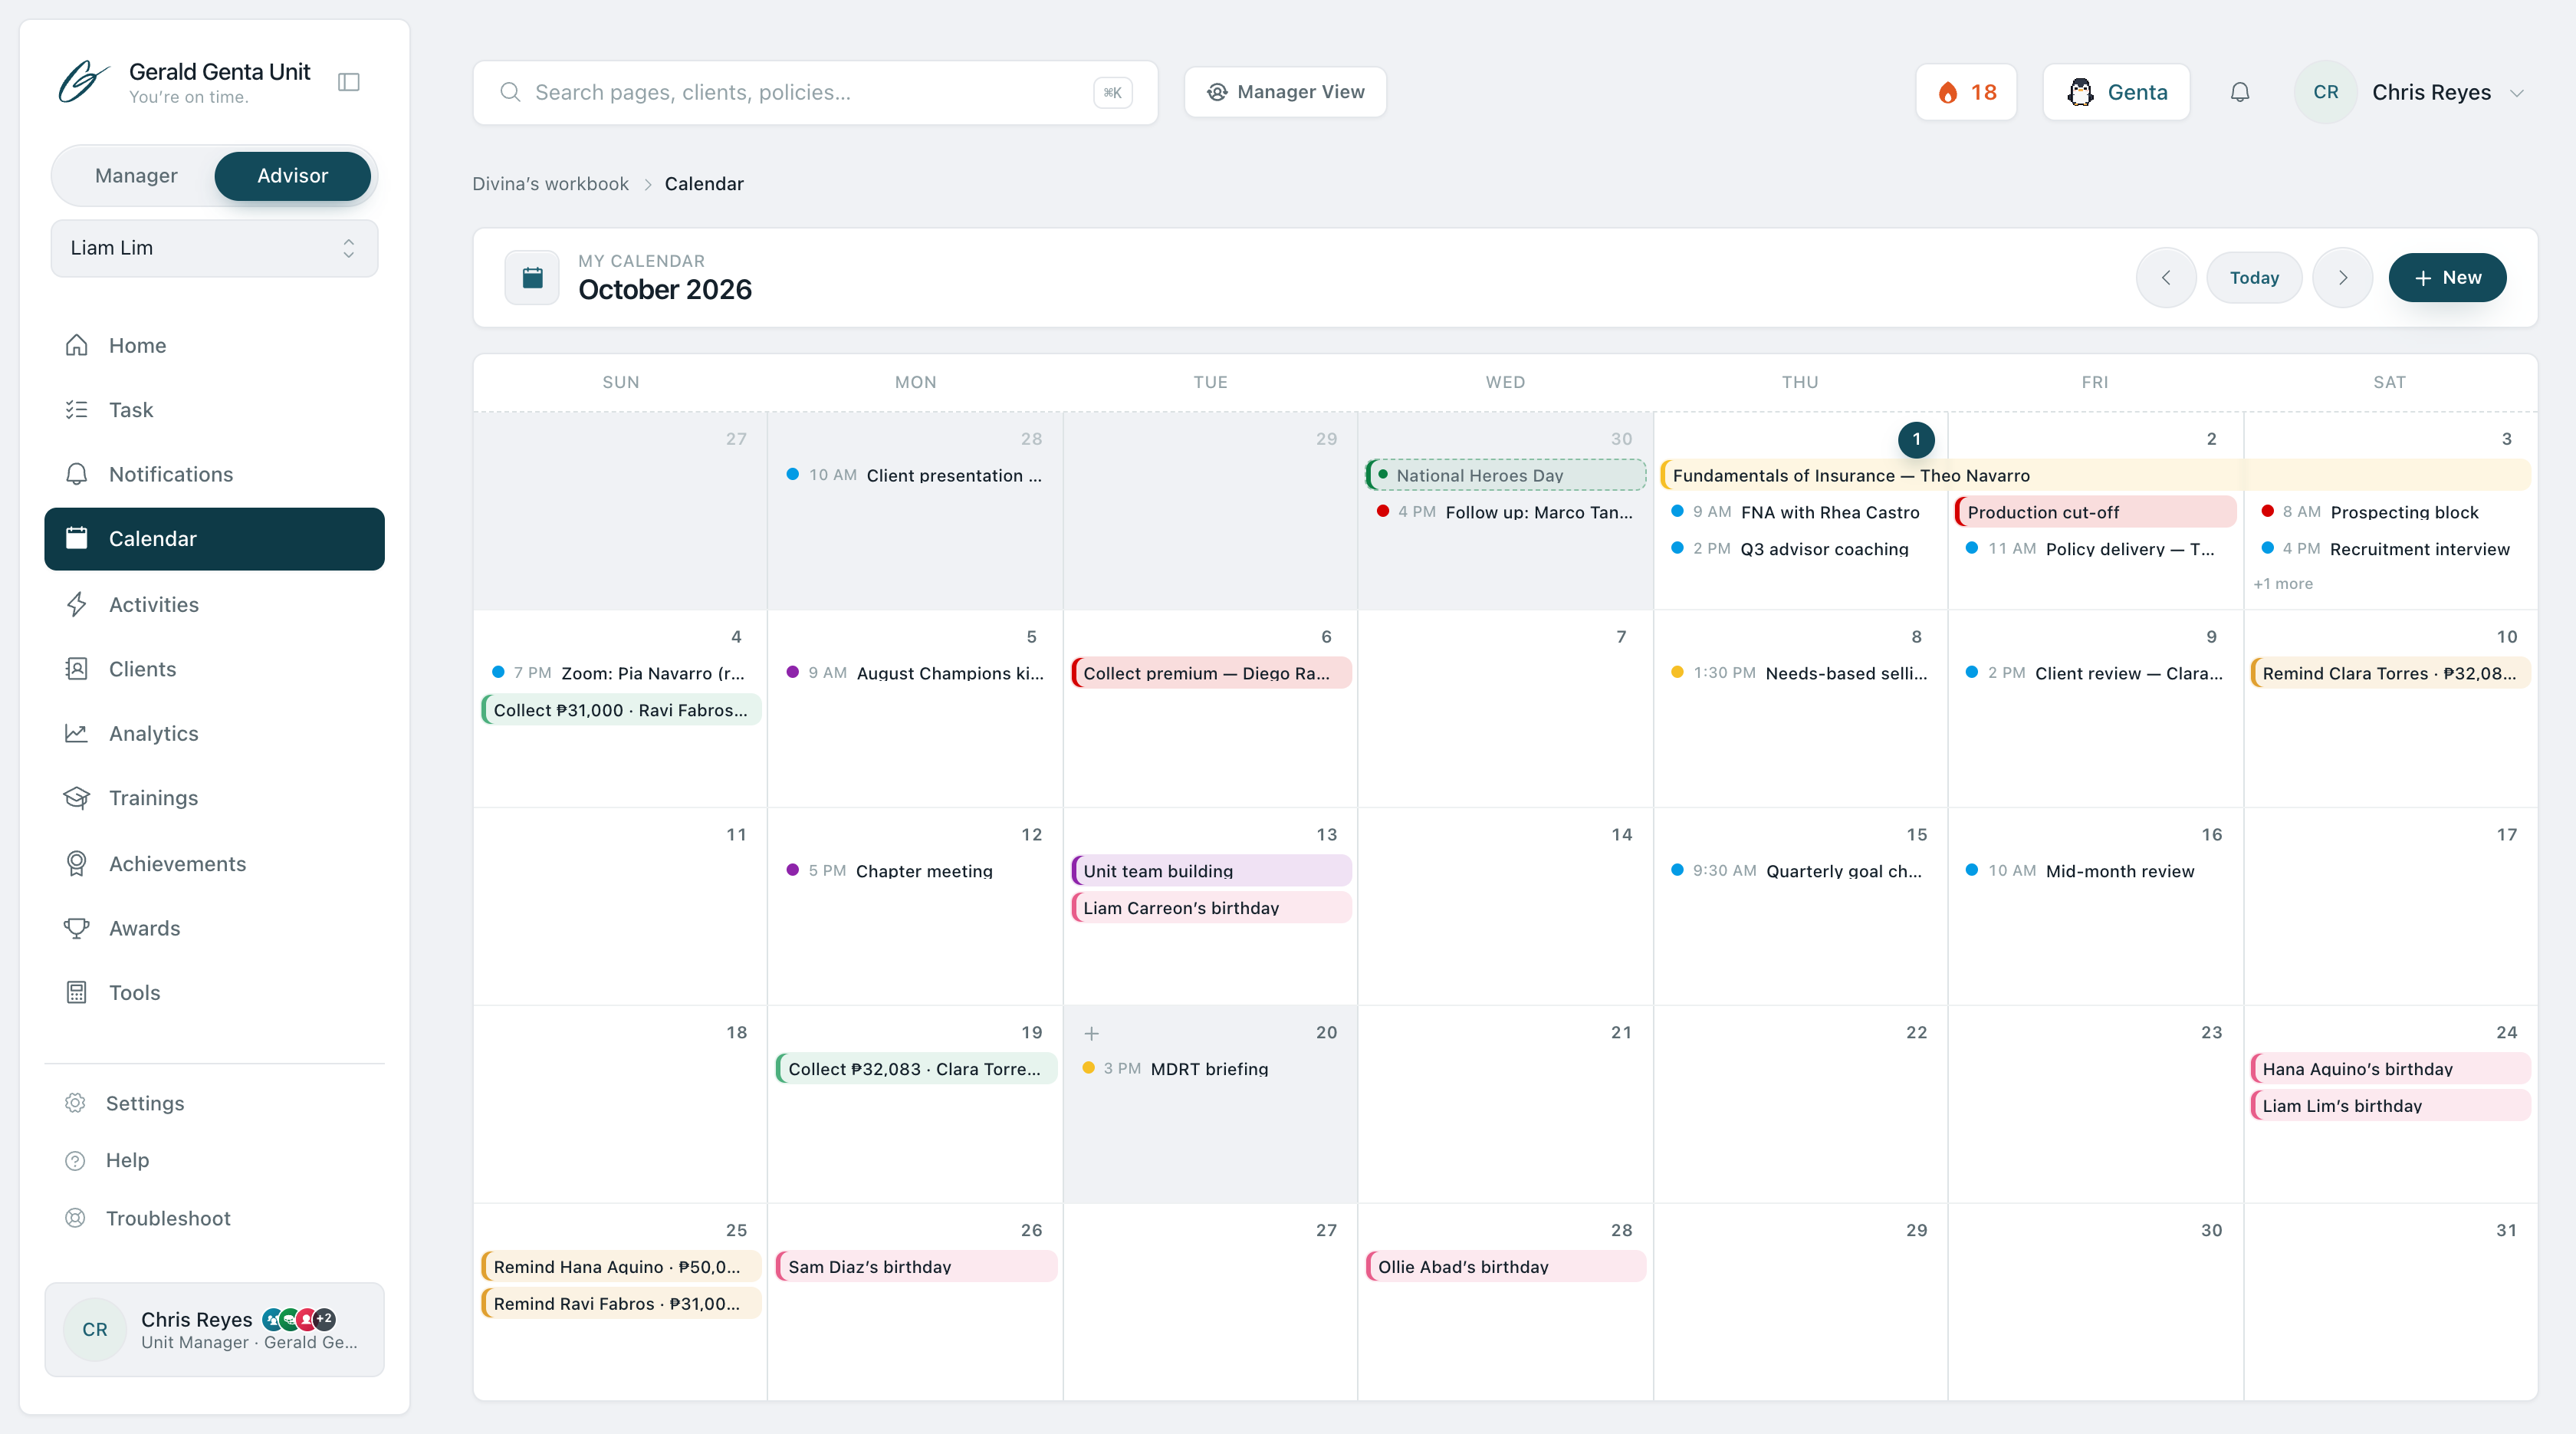Screen dimensions: 2576x1434
Task: Open Clients page label
Action: 143,669
